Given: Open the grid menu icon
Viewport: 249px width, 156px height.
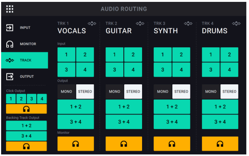Looking at the screenshot, I should click(x=10, y=9).
